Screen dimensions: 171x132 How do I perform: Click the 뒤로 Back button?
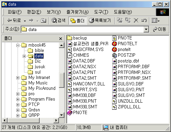tap(14, 21)
